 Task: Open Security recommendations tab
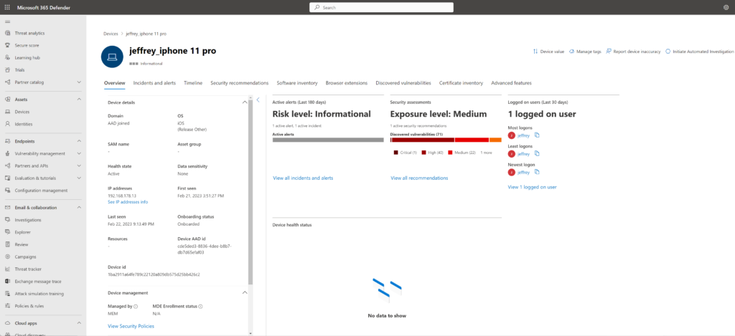click(x=240, y=83)
